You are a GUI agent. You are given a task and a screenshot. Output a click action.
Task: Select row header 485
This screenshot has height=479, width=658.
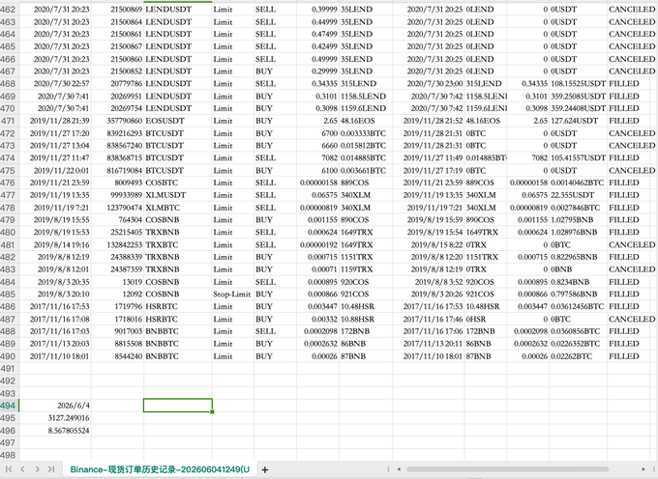9,295
